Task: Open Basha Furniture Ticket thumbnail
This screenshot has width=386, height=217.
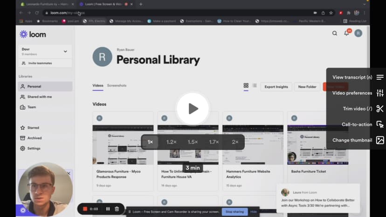Action: pyautogui.click(x=318, y=145)
